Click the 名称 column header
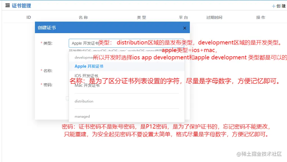287x162 pixels. point(83,17)
